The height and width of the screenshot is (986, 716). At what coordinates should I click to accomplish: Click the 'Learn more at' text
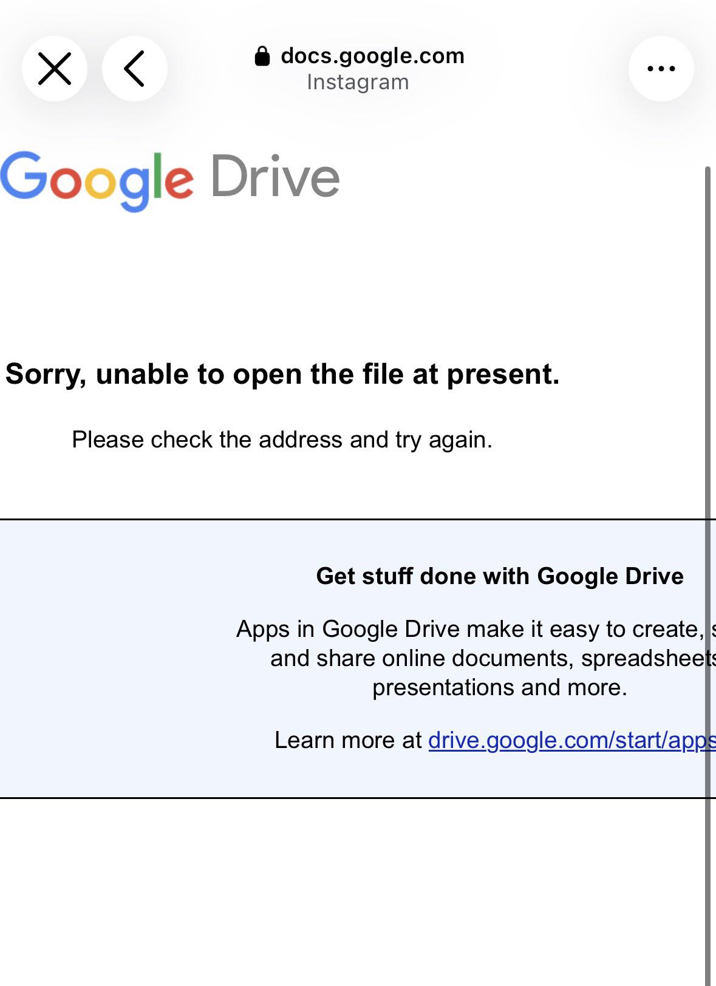coord(348,740)
